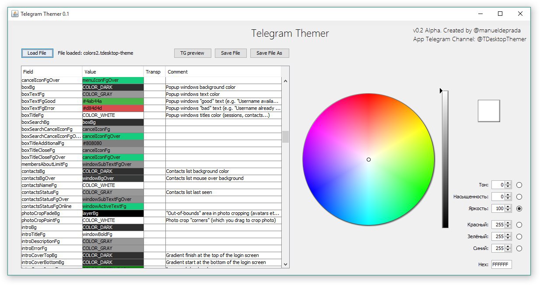The height and width of the screenshot is (285, 540).
Task: Select the introCoverTopBg field cell
Action: [x=52, y=255]
